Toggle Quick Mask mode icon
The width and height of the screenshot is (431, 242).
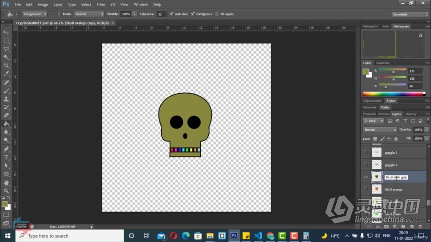pos(6,215)
